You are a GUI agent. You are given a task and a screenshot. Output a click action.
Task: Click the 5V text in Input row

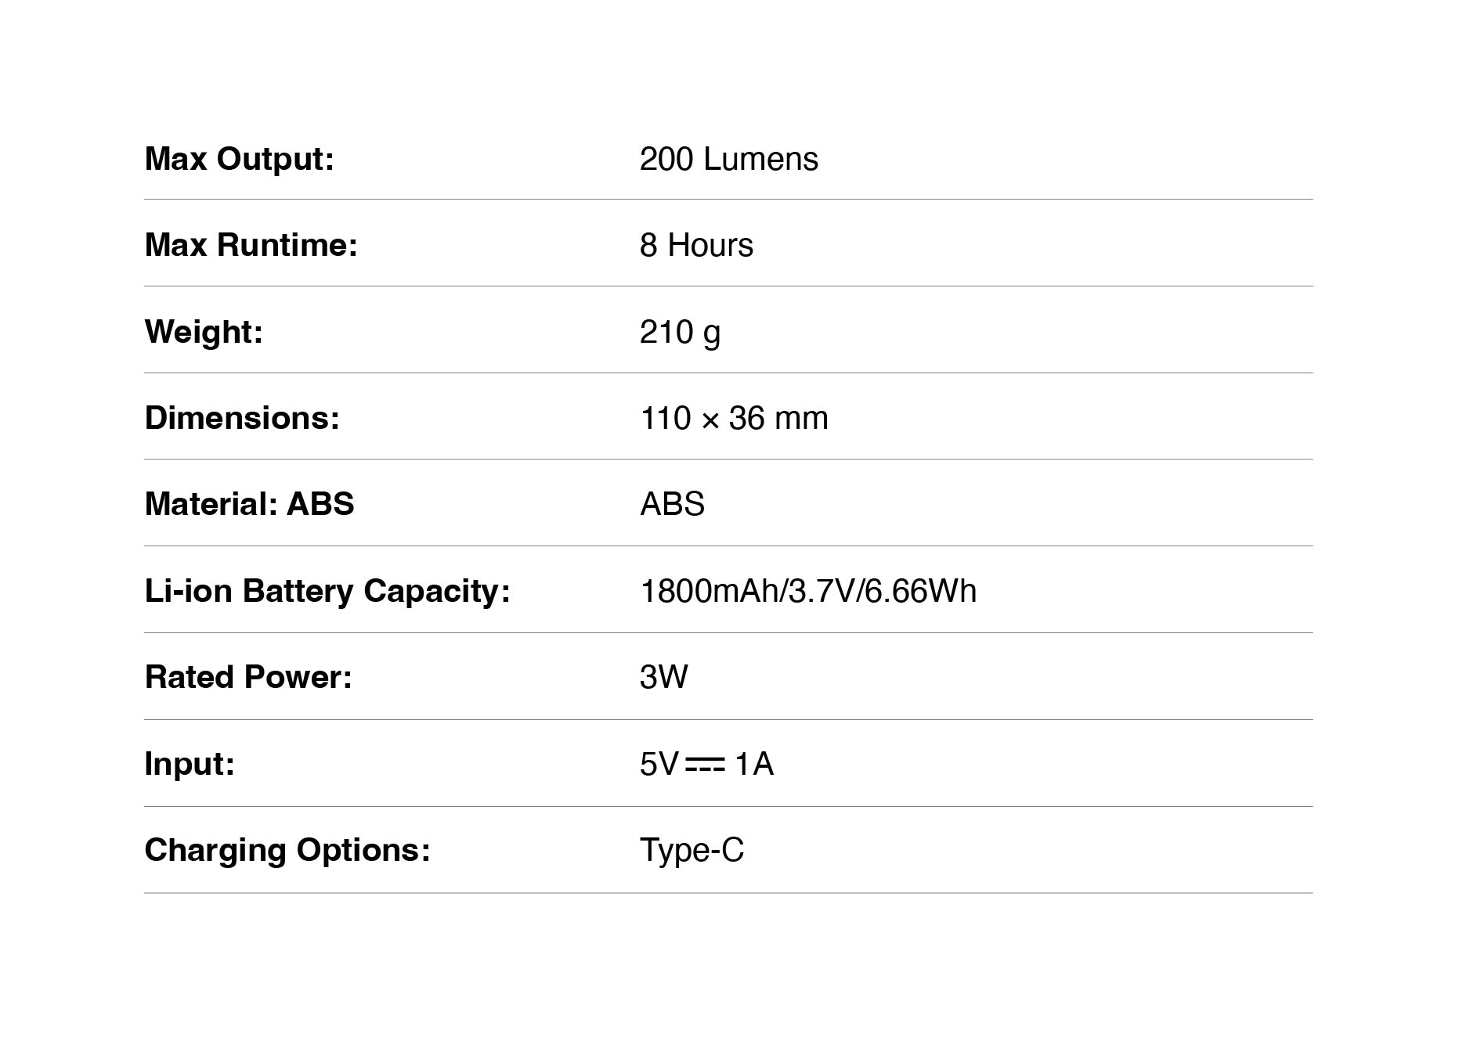pyautogui.click(x=659, y=764)
